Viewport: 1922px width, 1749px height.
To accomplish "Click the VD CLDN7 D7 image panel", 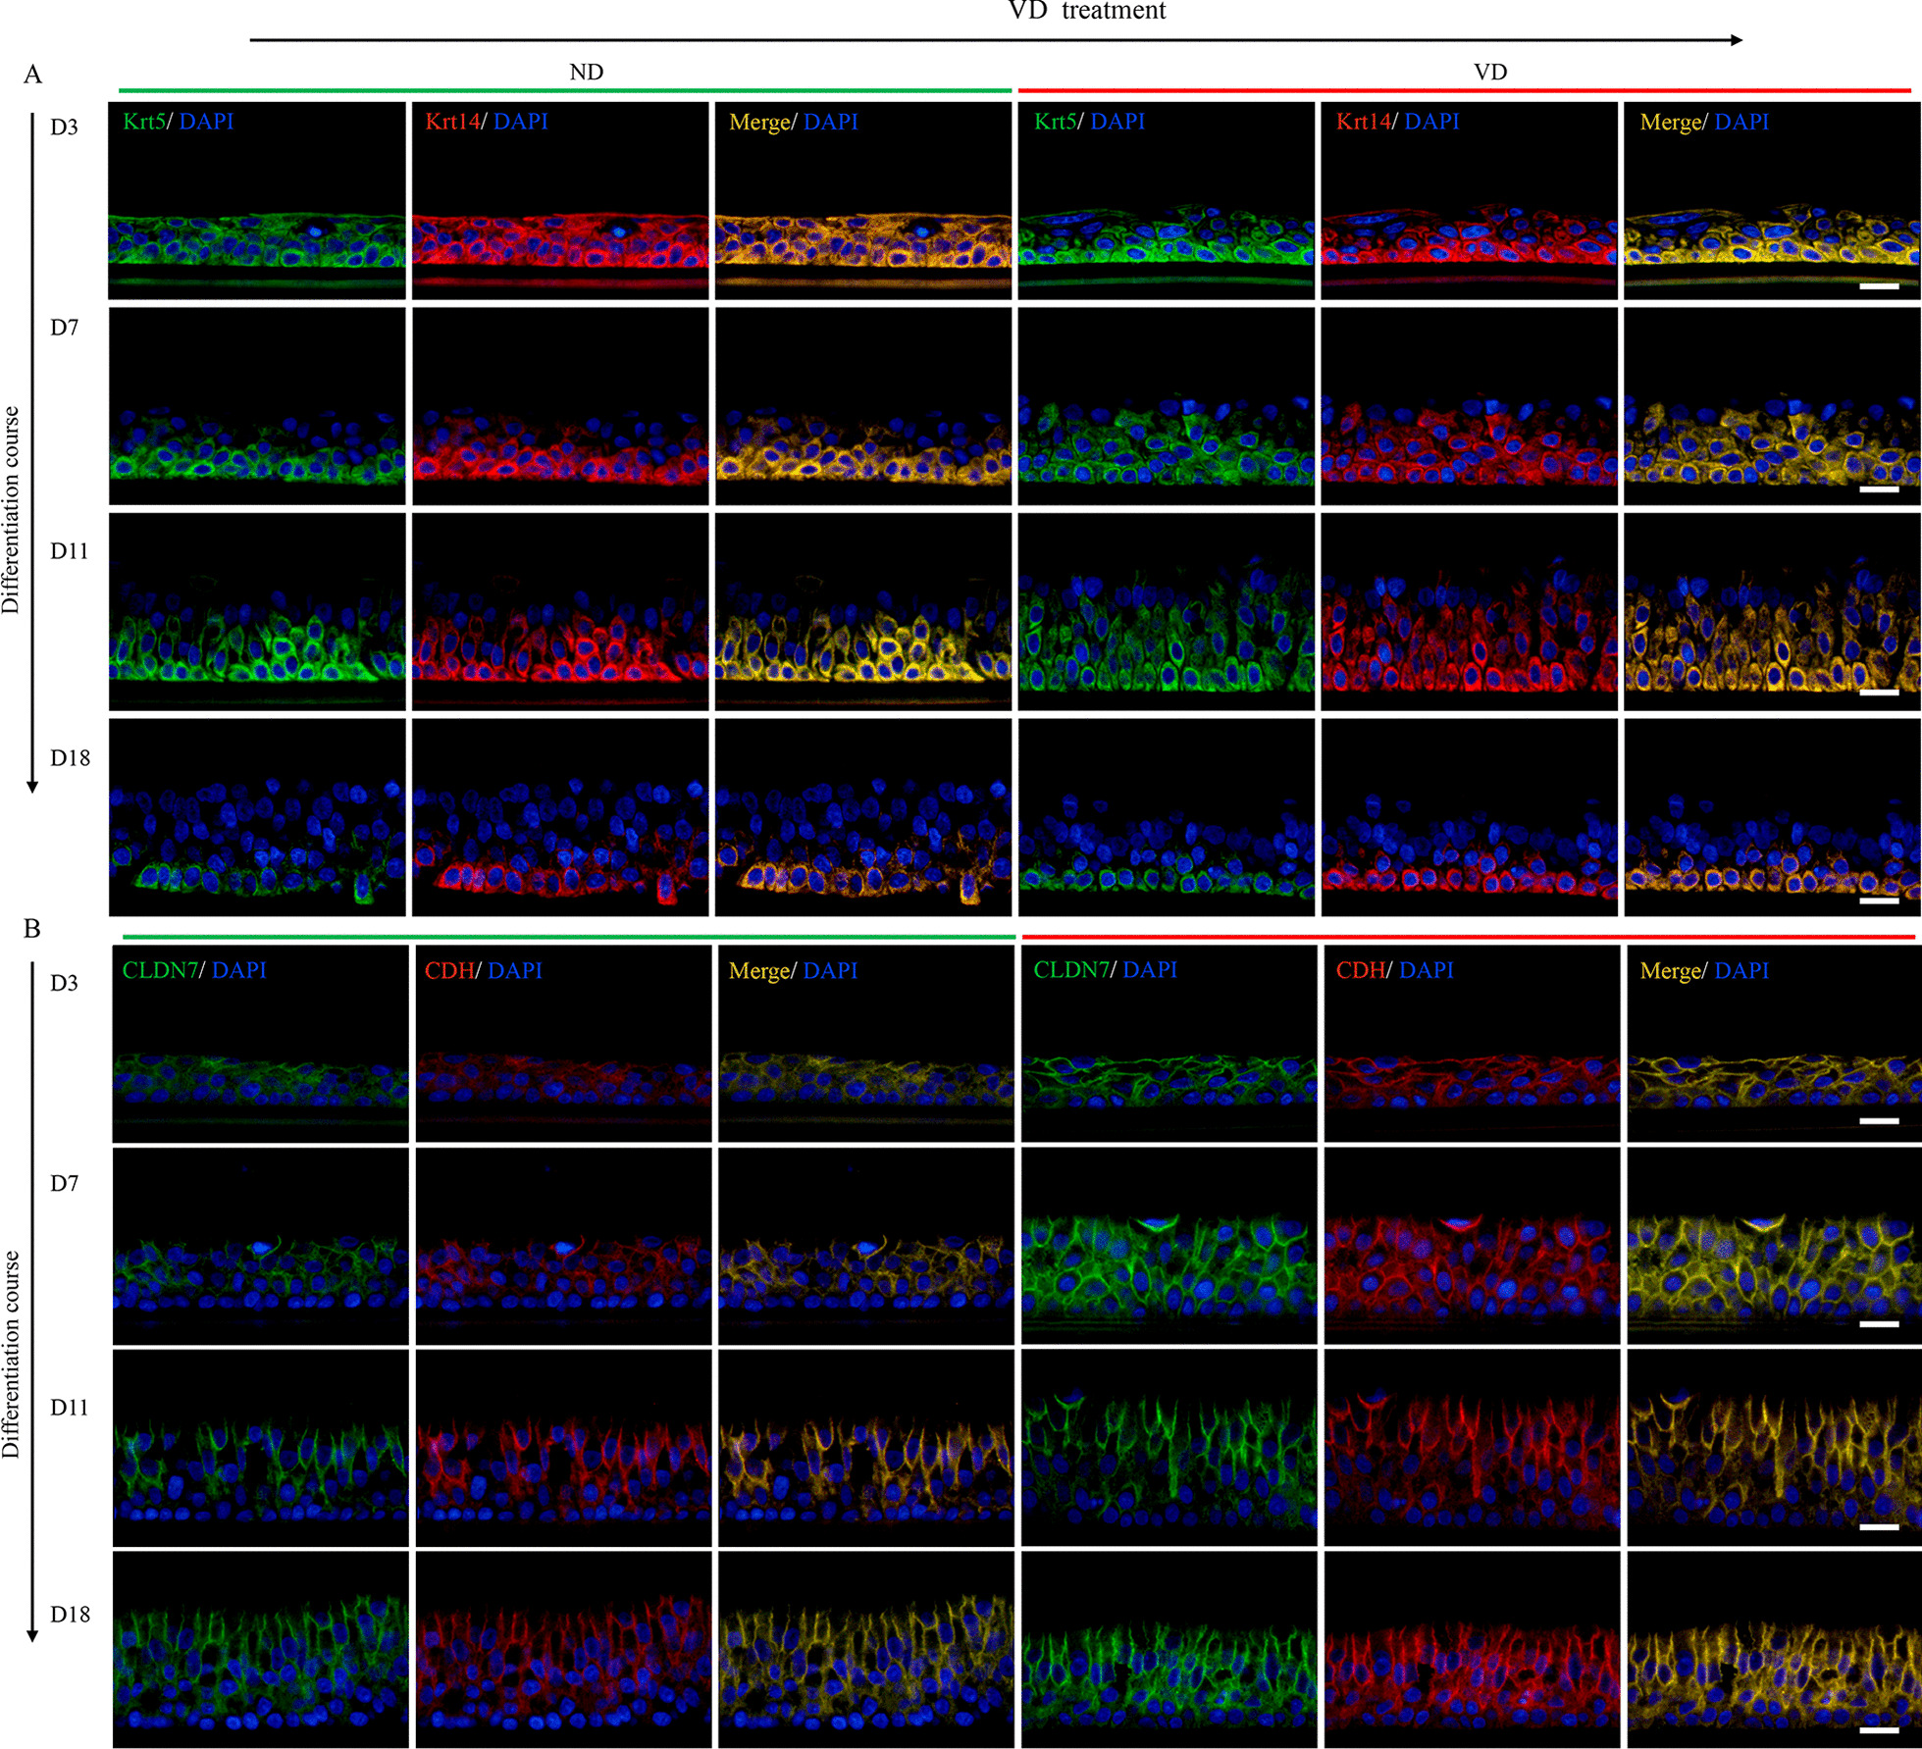I will click(1169, 1246).
